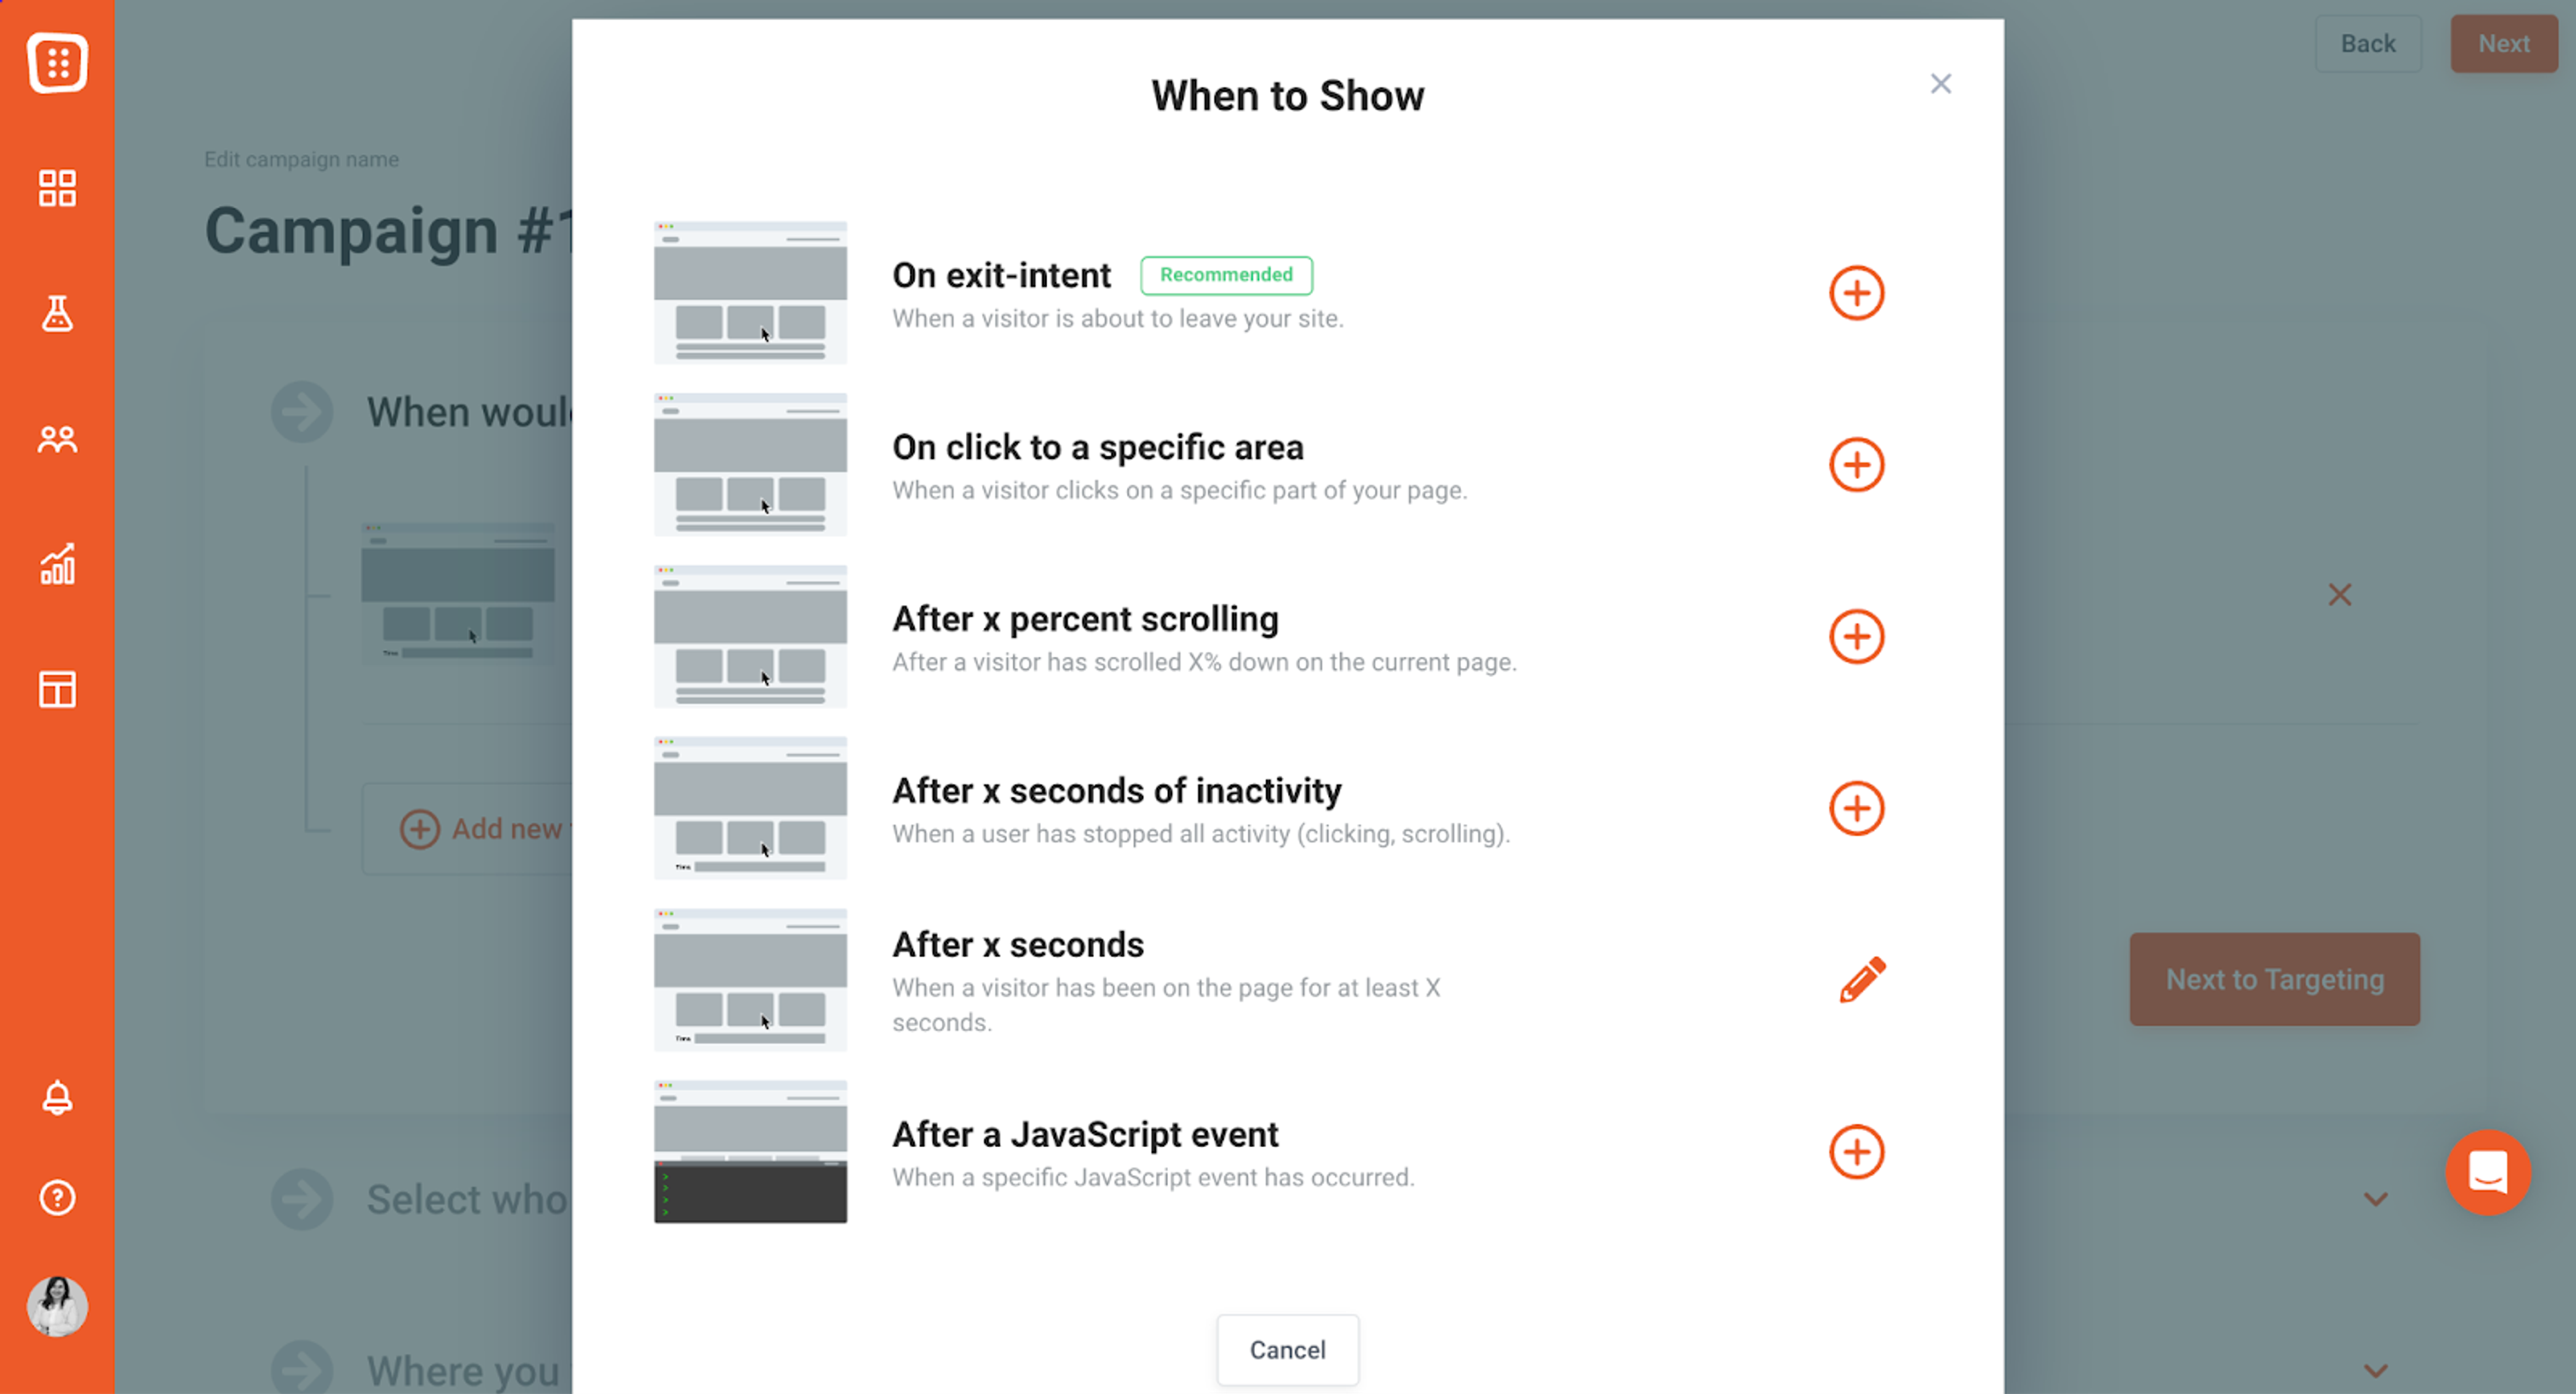Open the visitors panel icon in sidebar
The image size is (2576, 1394).
[x=57, y=438]
